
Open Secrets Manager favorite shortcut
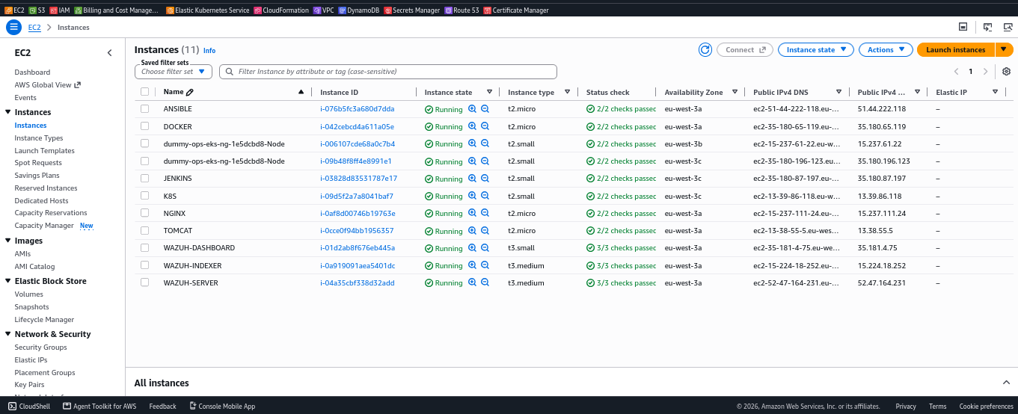click(x=411, y=10)
